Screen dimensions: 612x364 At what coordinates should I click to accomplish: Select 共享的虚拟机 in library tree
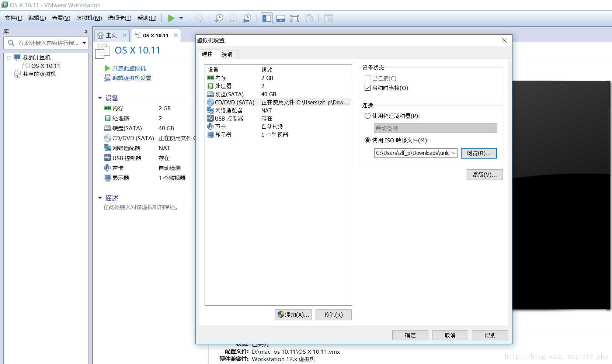39,74
